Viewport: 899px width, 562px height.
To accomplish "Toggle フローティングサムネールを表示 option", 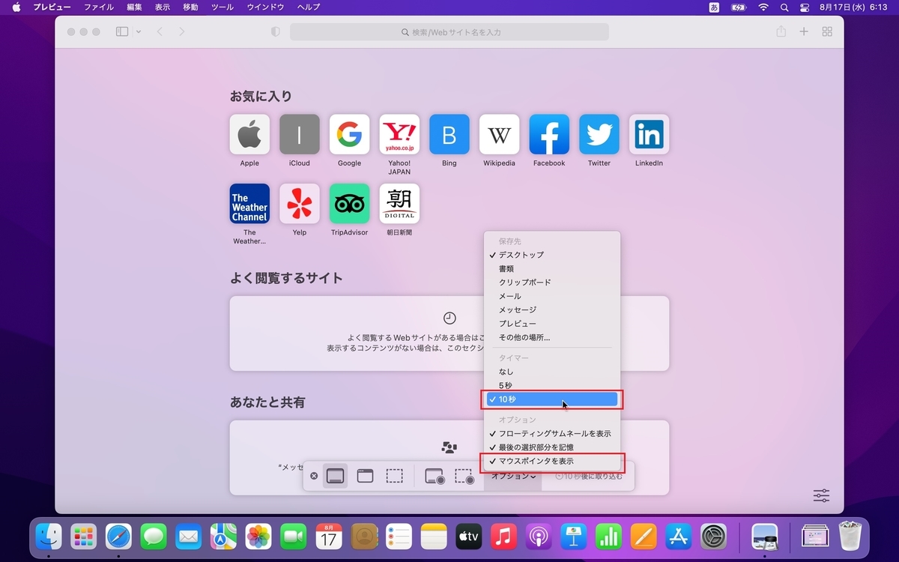I will (x=552, y=434).
